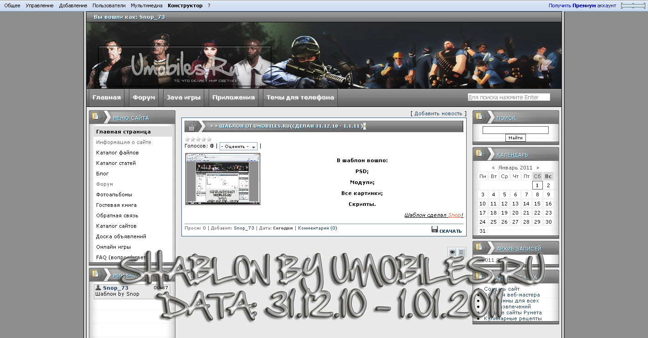This screenshot has width=648, height=338.
Task: Click the five-star rating row
Action: tap(198, 139)
